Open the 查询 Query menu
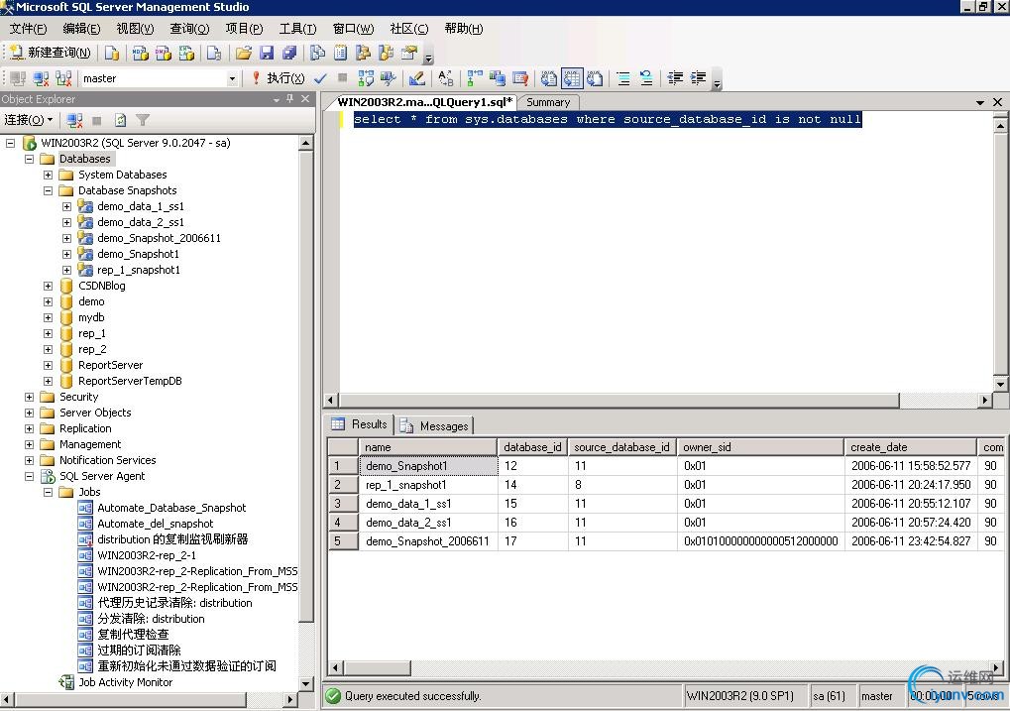The width and height of the screenshot is (1010, 711). (x=189, y=29)
